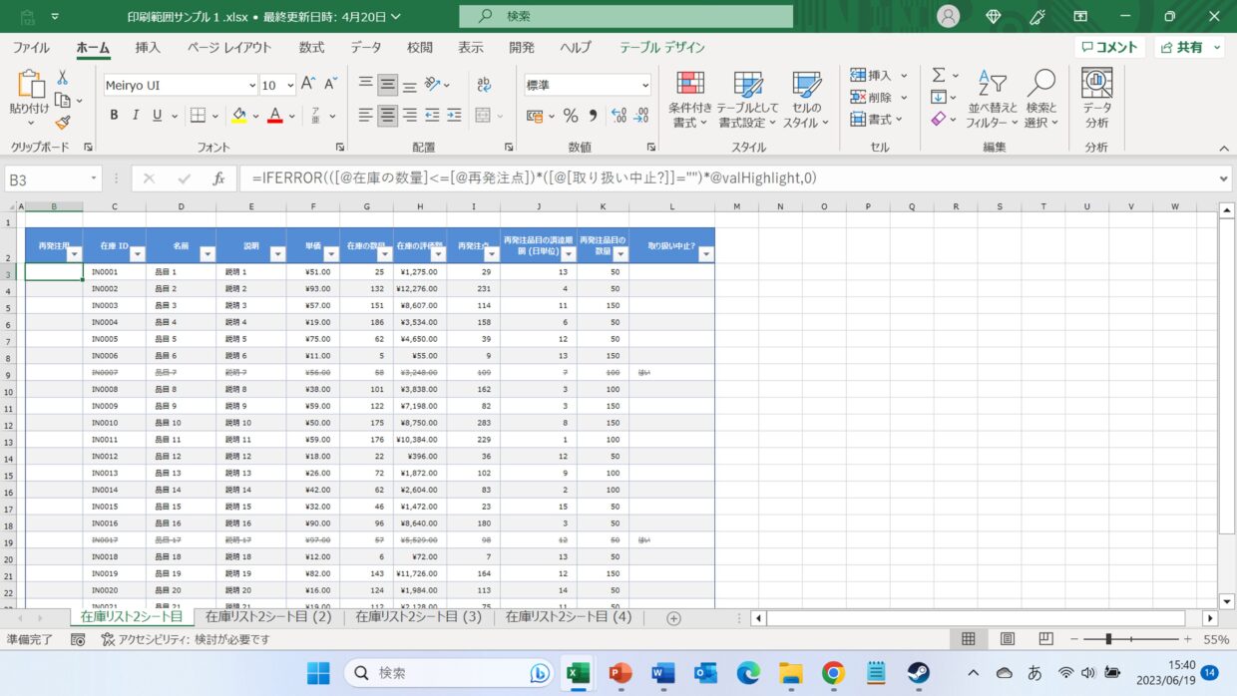Add a new sheet with the plus icon
Screen dimensions: 1237x696
[x=673, y=618]
